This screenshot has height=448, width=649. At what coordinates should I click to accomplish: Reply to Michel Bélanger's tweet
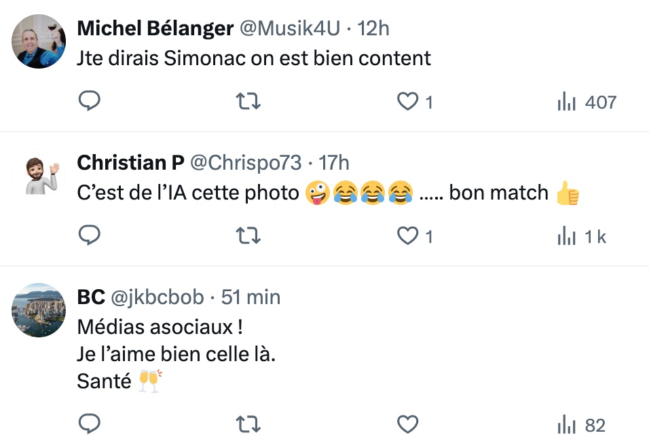(90, 102)
